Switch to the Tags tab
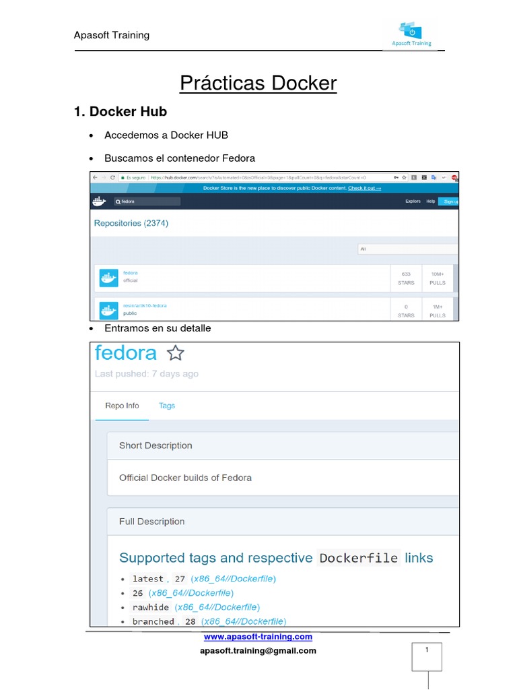Screen dimensions: 517x690 click(167, 406)
